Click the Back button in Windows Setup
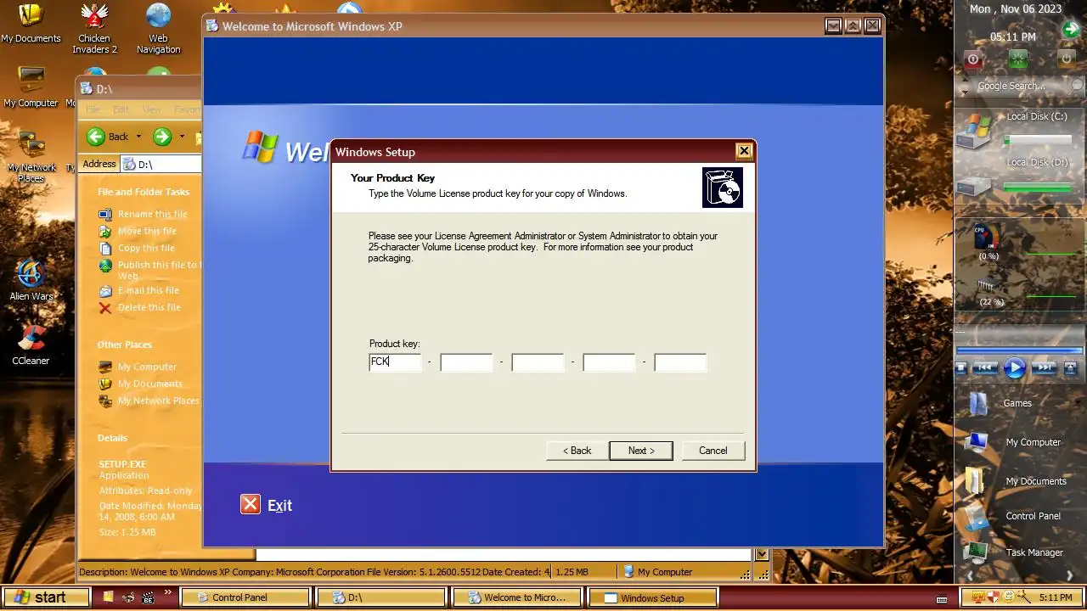The height and width of the screenshot is (611, 1087). click(x=577, y=451)
